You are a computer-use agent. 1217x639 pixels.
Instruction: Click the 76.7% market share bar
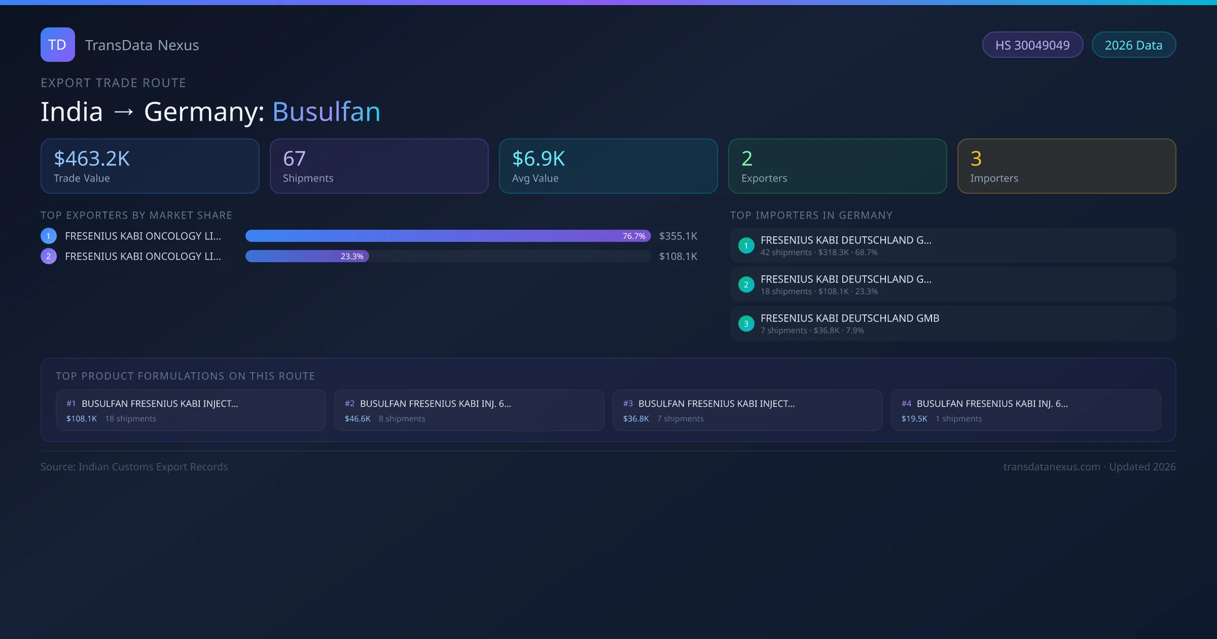(448, 236)
